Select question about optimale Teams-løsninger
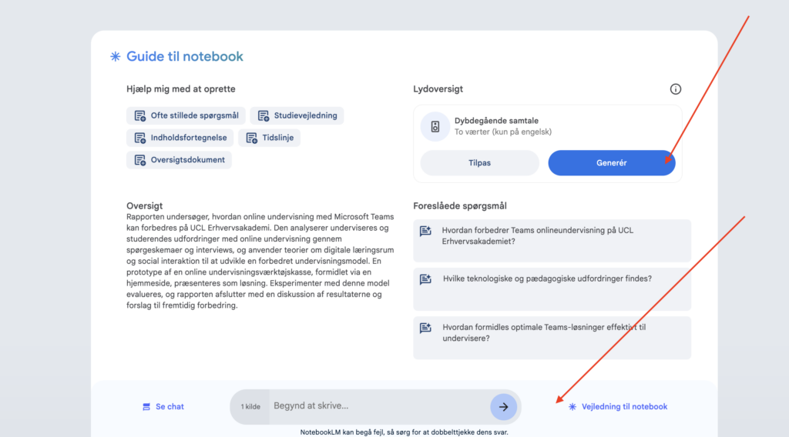This screenshot has height=437, width=789. tap(552, 338)
